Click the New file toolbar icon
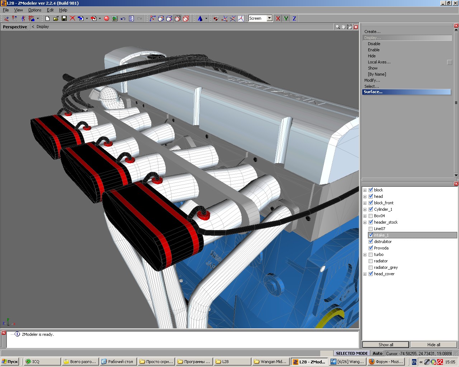Screen dimensions: 459x367 [x=47, y=18]
